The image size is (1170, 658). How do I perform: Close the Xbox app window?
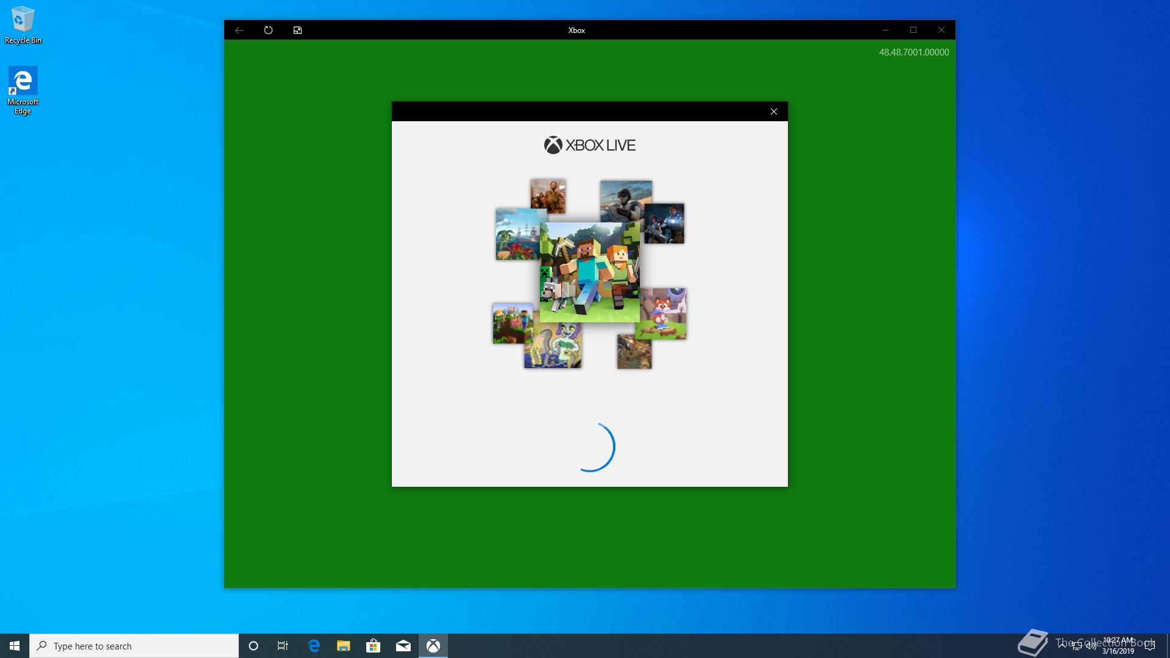click(941, 30)
